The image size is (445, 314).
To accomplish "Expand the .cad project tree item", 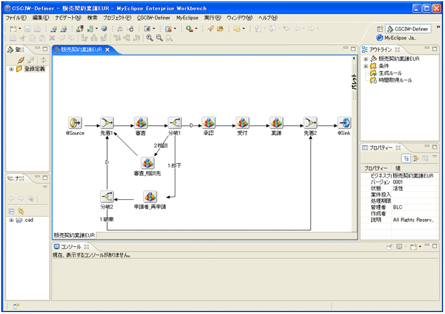I will click(12, 220).
